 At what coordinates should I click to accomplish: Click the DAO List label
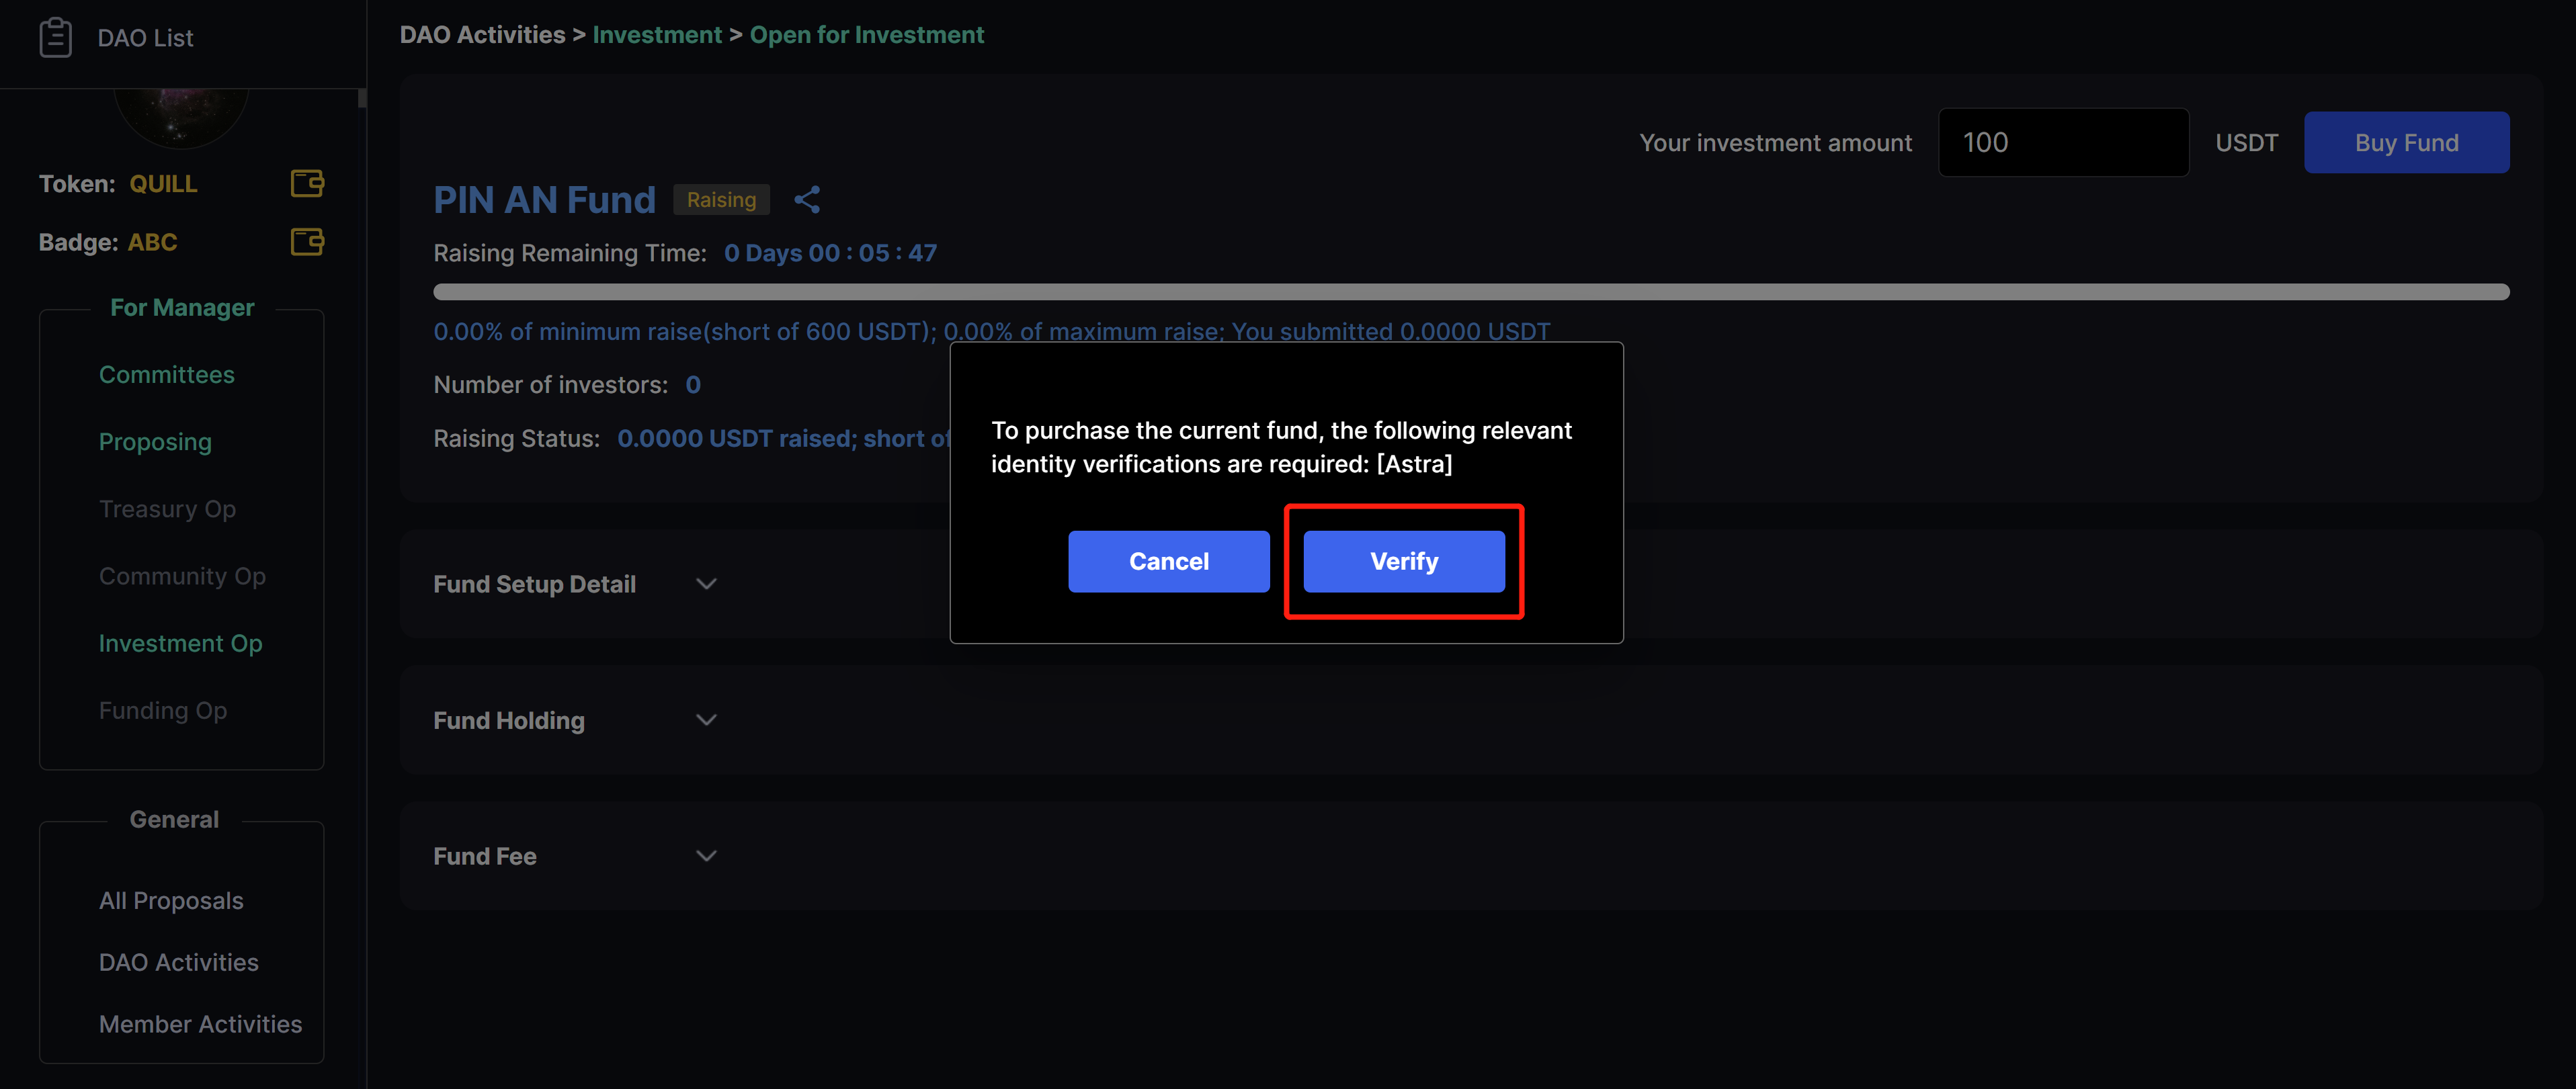(145, 38)
